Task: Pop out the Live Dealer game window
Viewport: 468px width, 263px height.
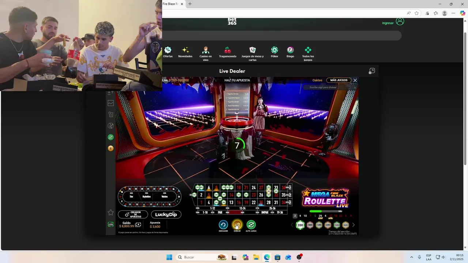Action: tap(372, 71)
